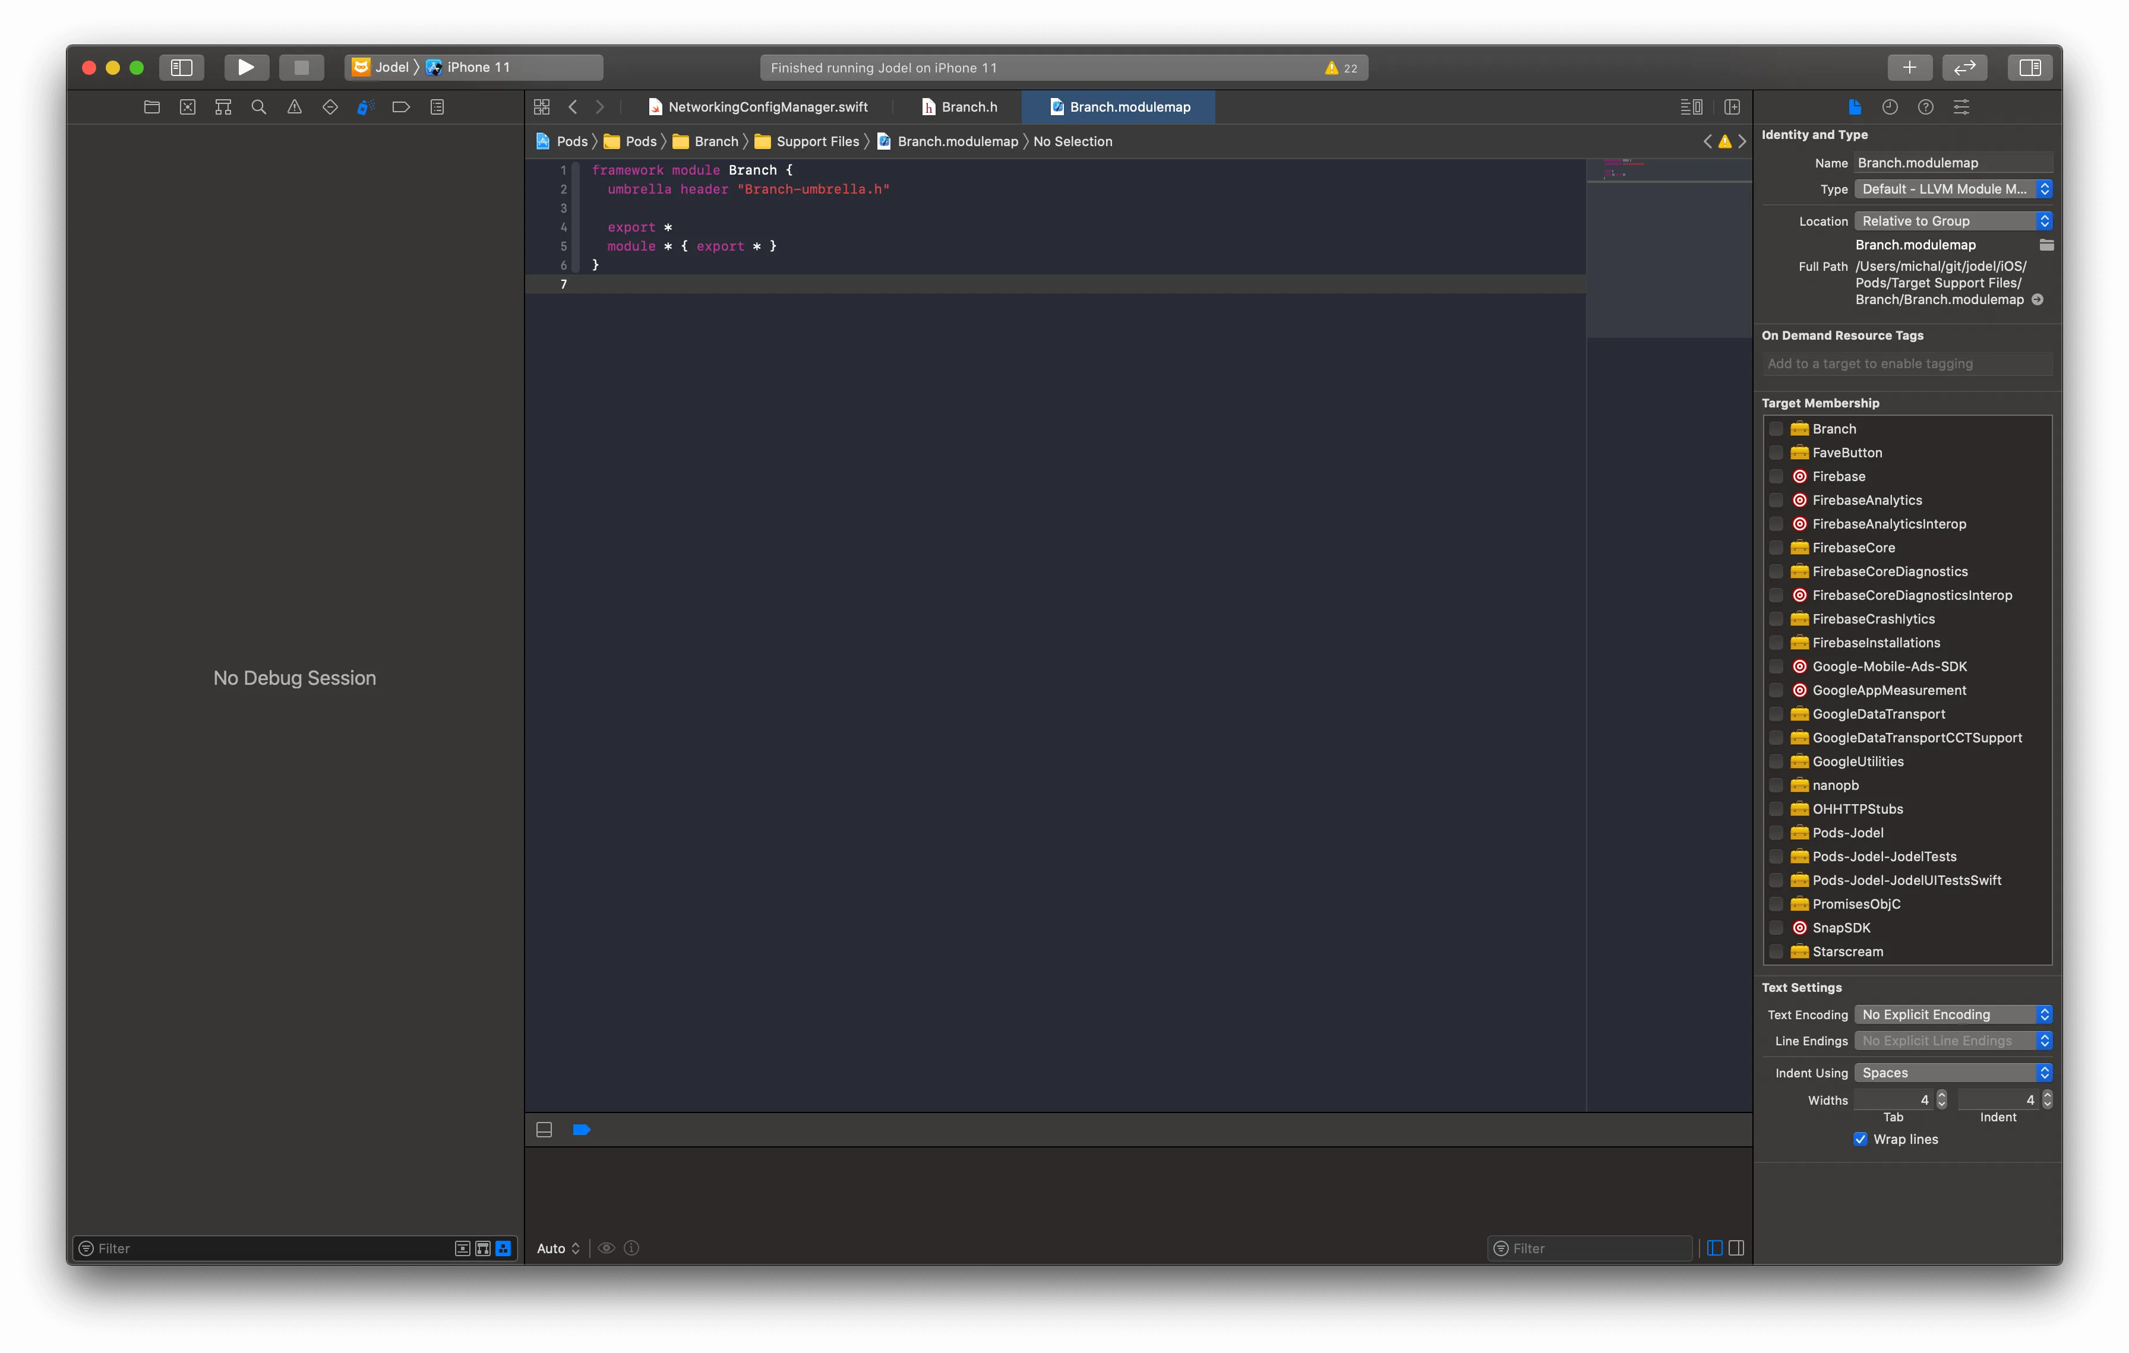Check Pods-Jodel target membership

point(1776,833)
